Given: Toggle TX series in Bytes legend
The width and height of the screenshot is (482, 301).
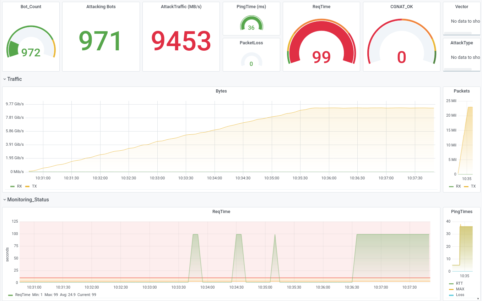Looking at the screenshot, I should [34, 186].
